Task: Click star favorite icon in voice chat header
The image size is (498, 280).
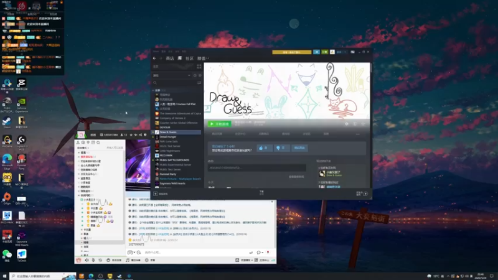Action: [131, 135]
